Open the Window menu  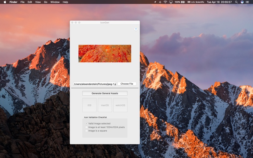(x=55, y=2)
